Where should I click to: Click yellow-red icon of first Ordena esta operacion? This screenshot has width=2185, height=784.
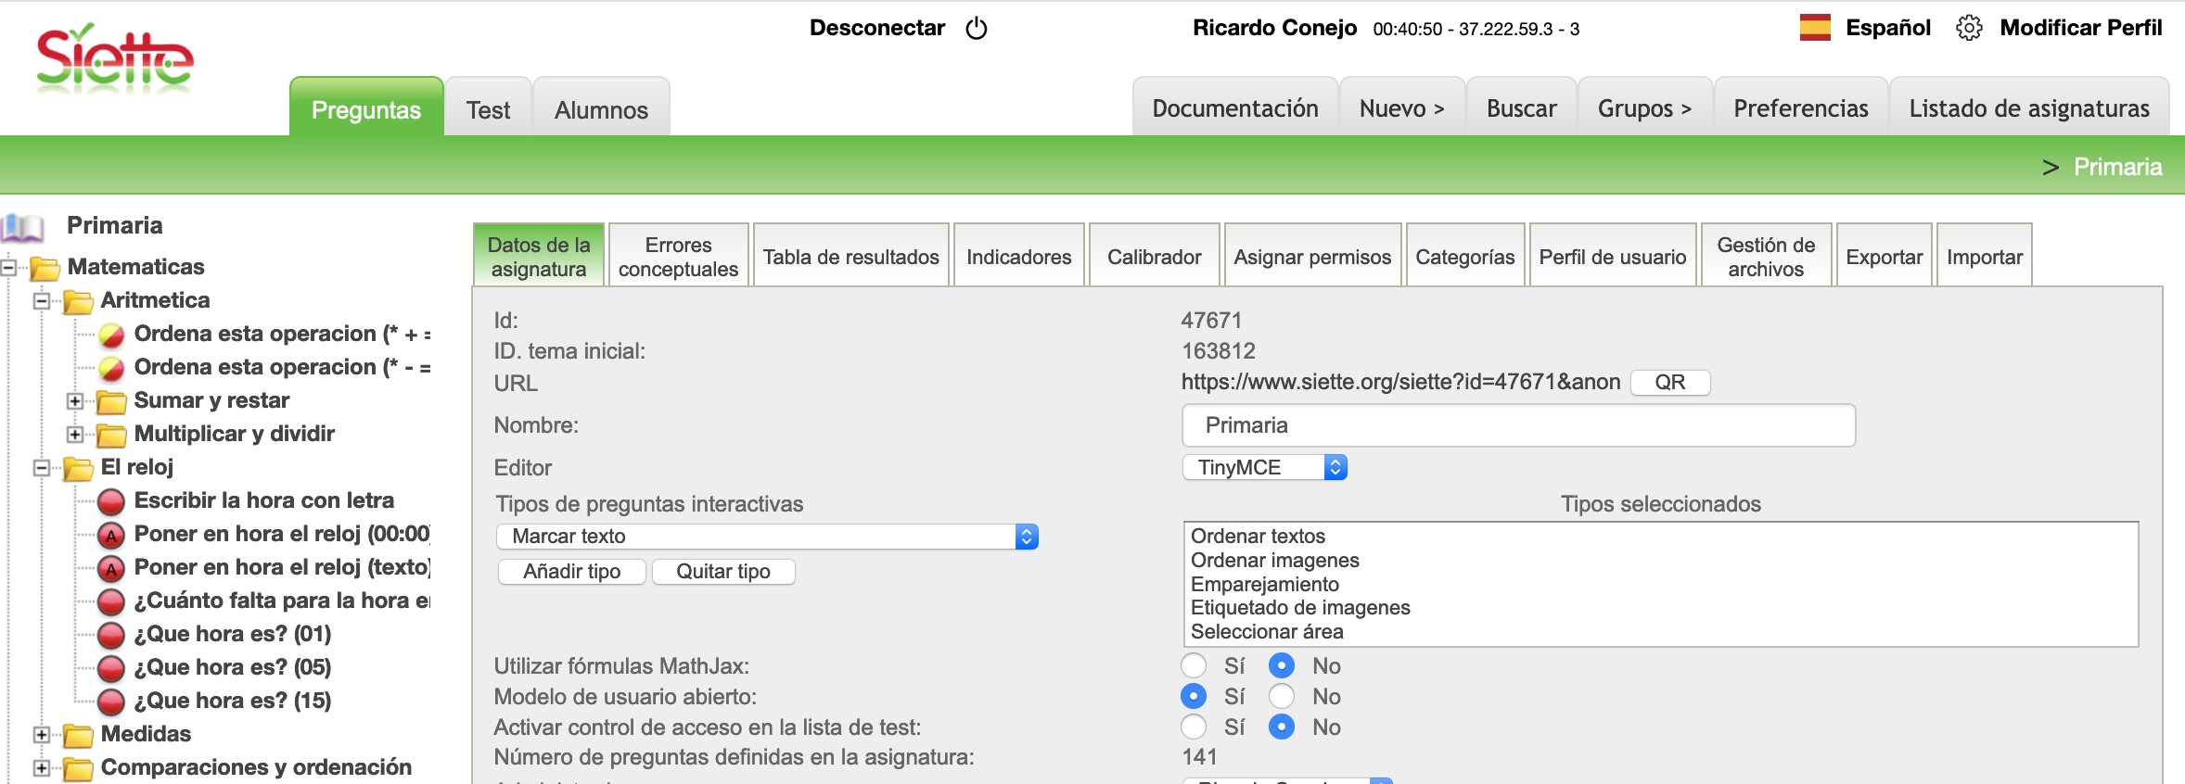(x=111, y=335)
